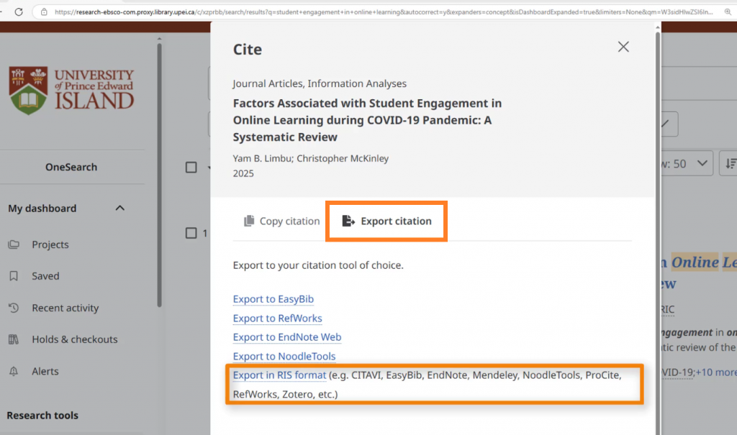
Task: Click the University of Prince Edward Island logo
Action: 71,91
